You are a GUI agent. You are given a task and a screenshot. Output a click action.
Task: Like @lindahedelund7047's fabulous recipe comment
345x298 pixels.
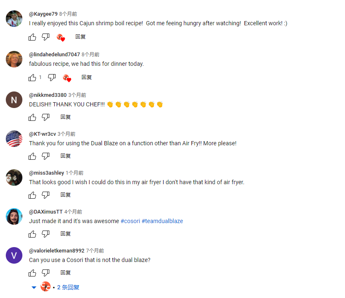tap(32, 77)
